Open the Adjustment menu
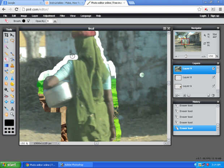 [x=49, y=16]
